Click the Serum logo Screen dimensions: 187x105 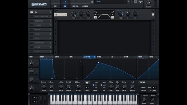[39, 4]
